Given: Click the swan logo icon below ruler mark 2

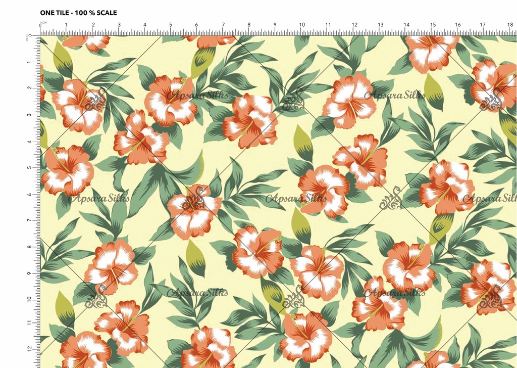Looking at the screenshot, I should point(96,99).
